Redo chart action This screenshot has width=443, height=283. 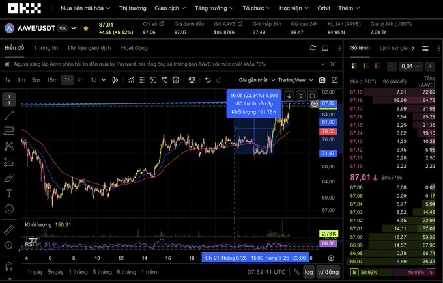pos(219,80)
